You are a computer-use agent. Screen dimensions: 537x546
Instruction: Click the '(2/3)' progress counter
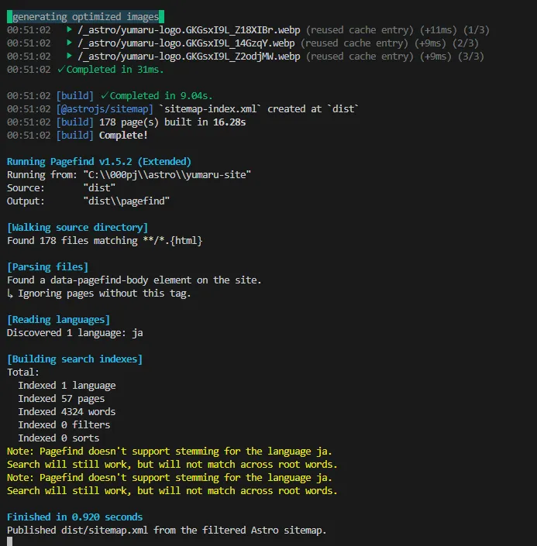466,43
